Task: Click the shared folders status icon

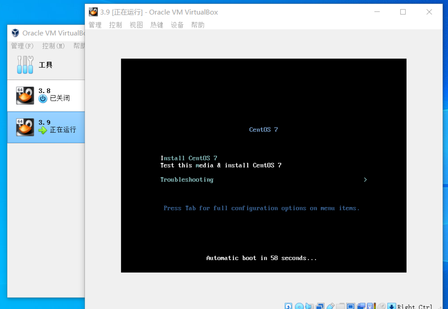Action: [341, 306]
